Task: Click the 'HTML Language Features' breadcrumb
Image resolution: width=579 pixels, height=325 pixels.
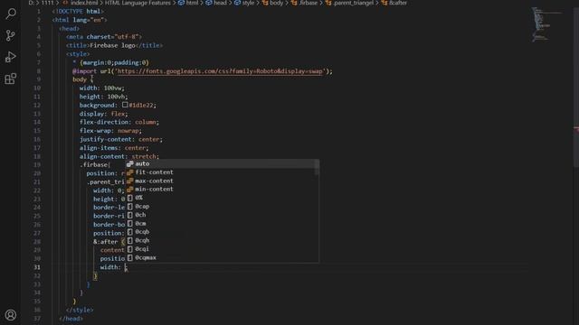Action: pyautogui.click(x=138, y=3)
